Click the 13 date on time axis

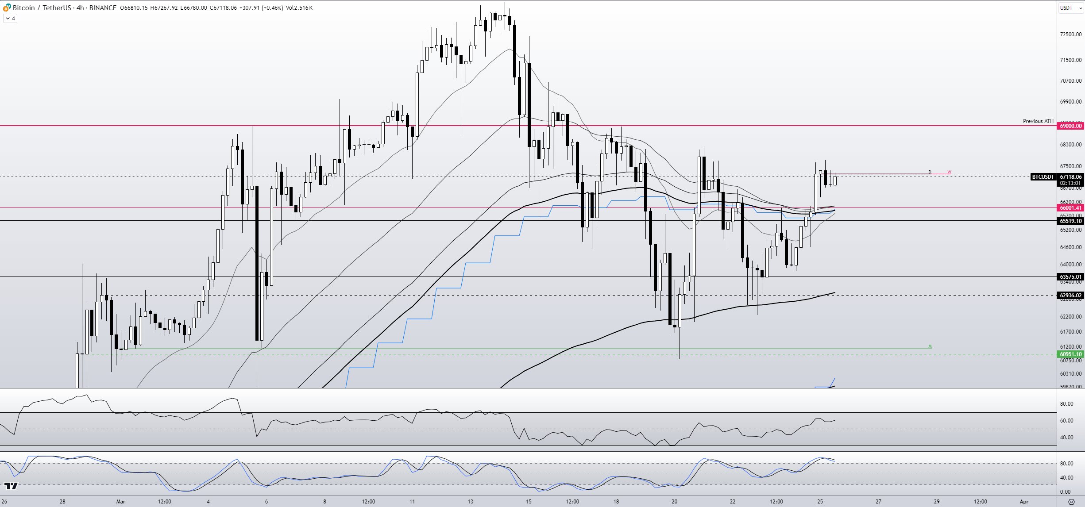pyautogui.click(x=470, y=501)
